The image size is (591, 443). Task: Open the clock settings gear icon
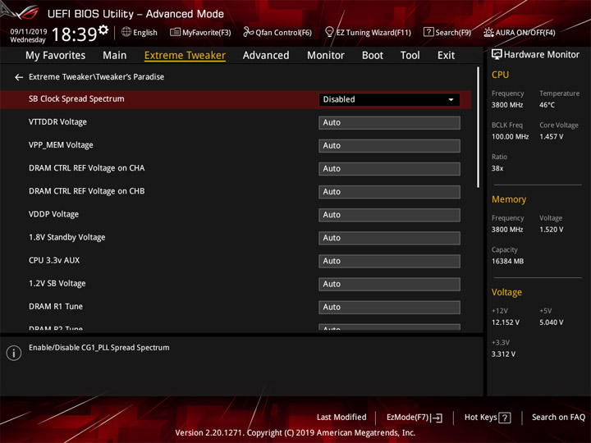[103, 30]
